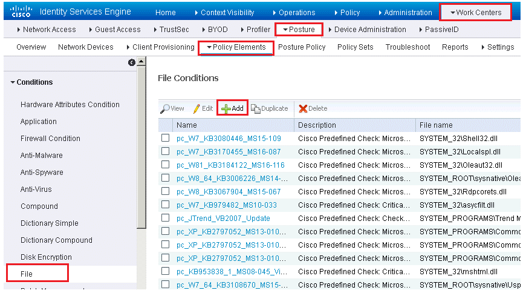The height and width of the screenshot is (293, 526).
Task: Select checkbox for pc_W7_KB979482_MS10-033
Action: (166, 204)
